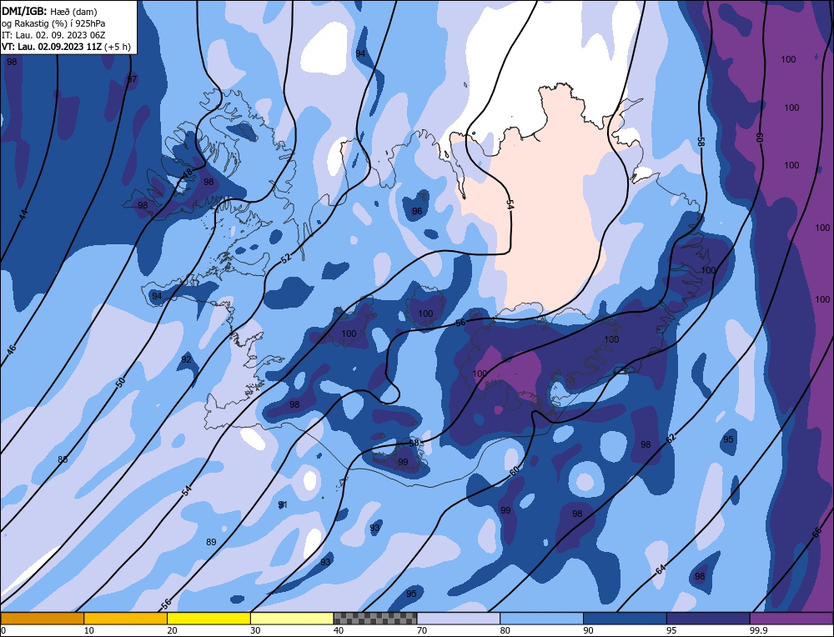Click the '89' humidity value
Image resolution: width=834 pixels, height=637 pixels.
coord(211,542)
